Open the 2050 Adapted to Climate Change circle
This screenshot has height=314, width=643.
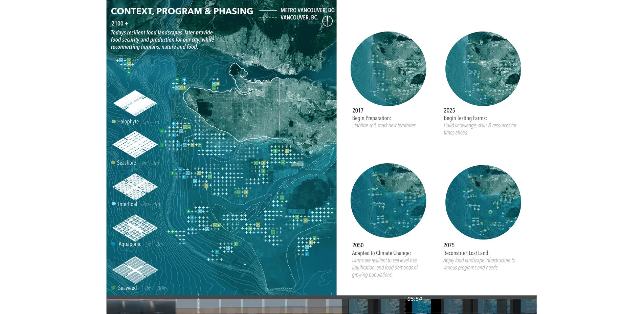[388, 201]
